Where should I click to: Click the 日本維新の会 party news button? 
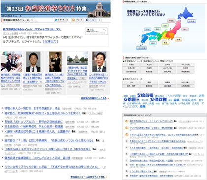131,72
